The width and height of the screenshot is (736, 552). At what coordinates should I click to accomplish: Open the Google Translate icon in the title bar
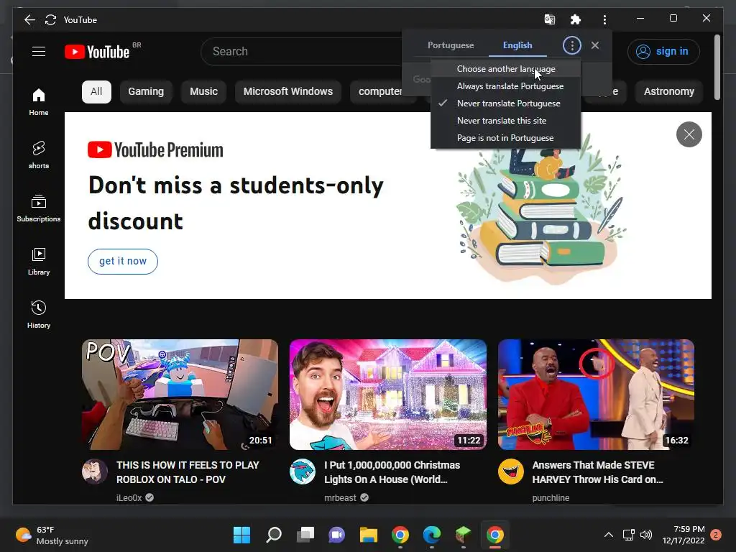550,19
